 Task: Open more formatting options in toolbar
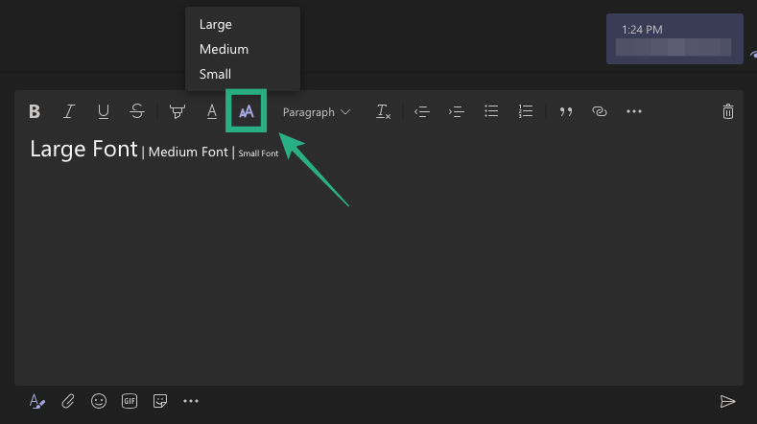pyautogui.click(x=634, y=111)
